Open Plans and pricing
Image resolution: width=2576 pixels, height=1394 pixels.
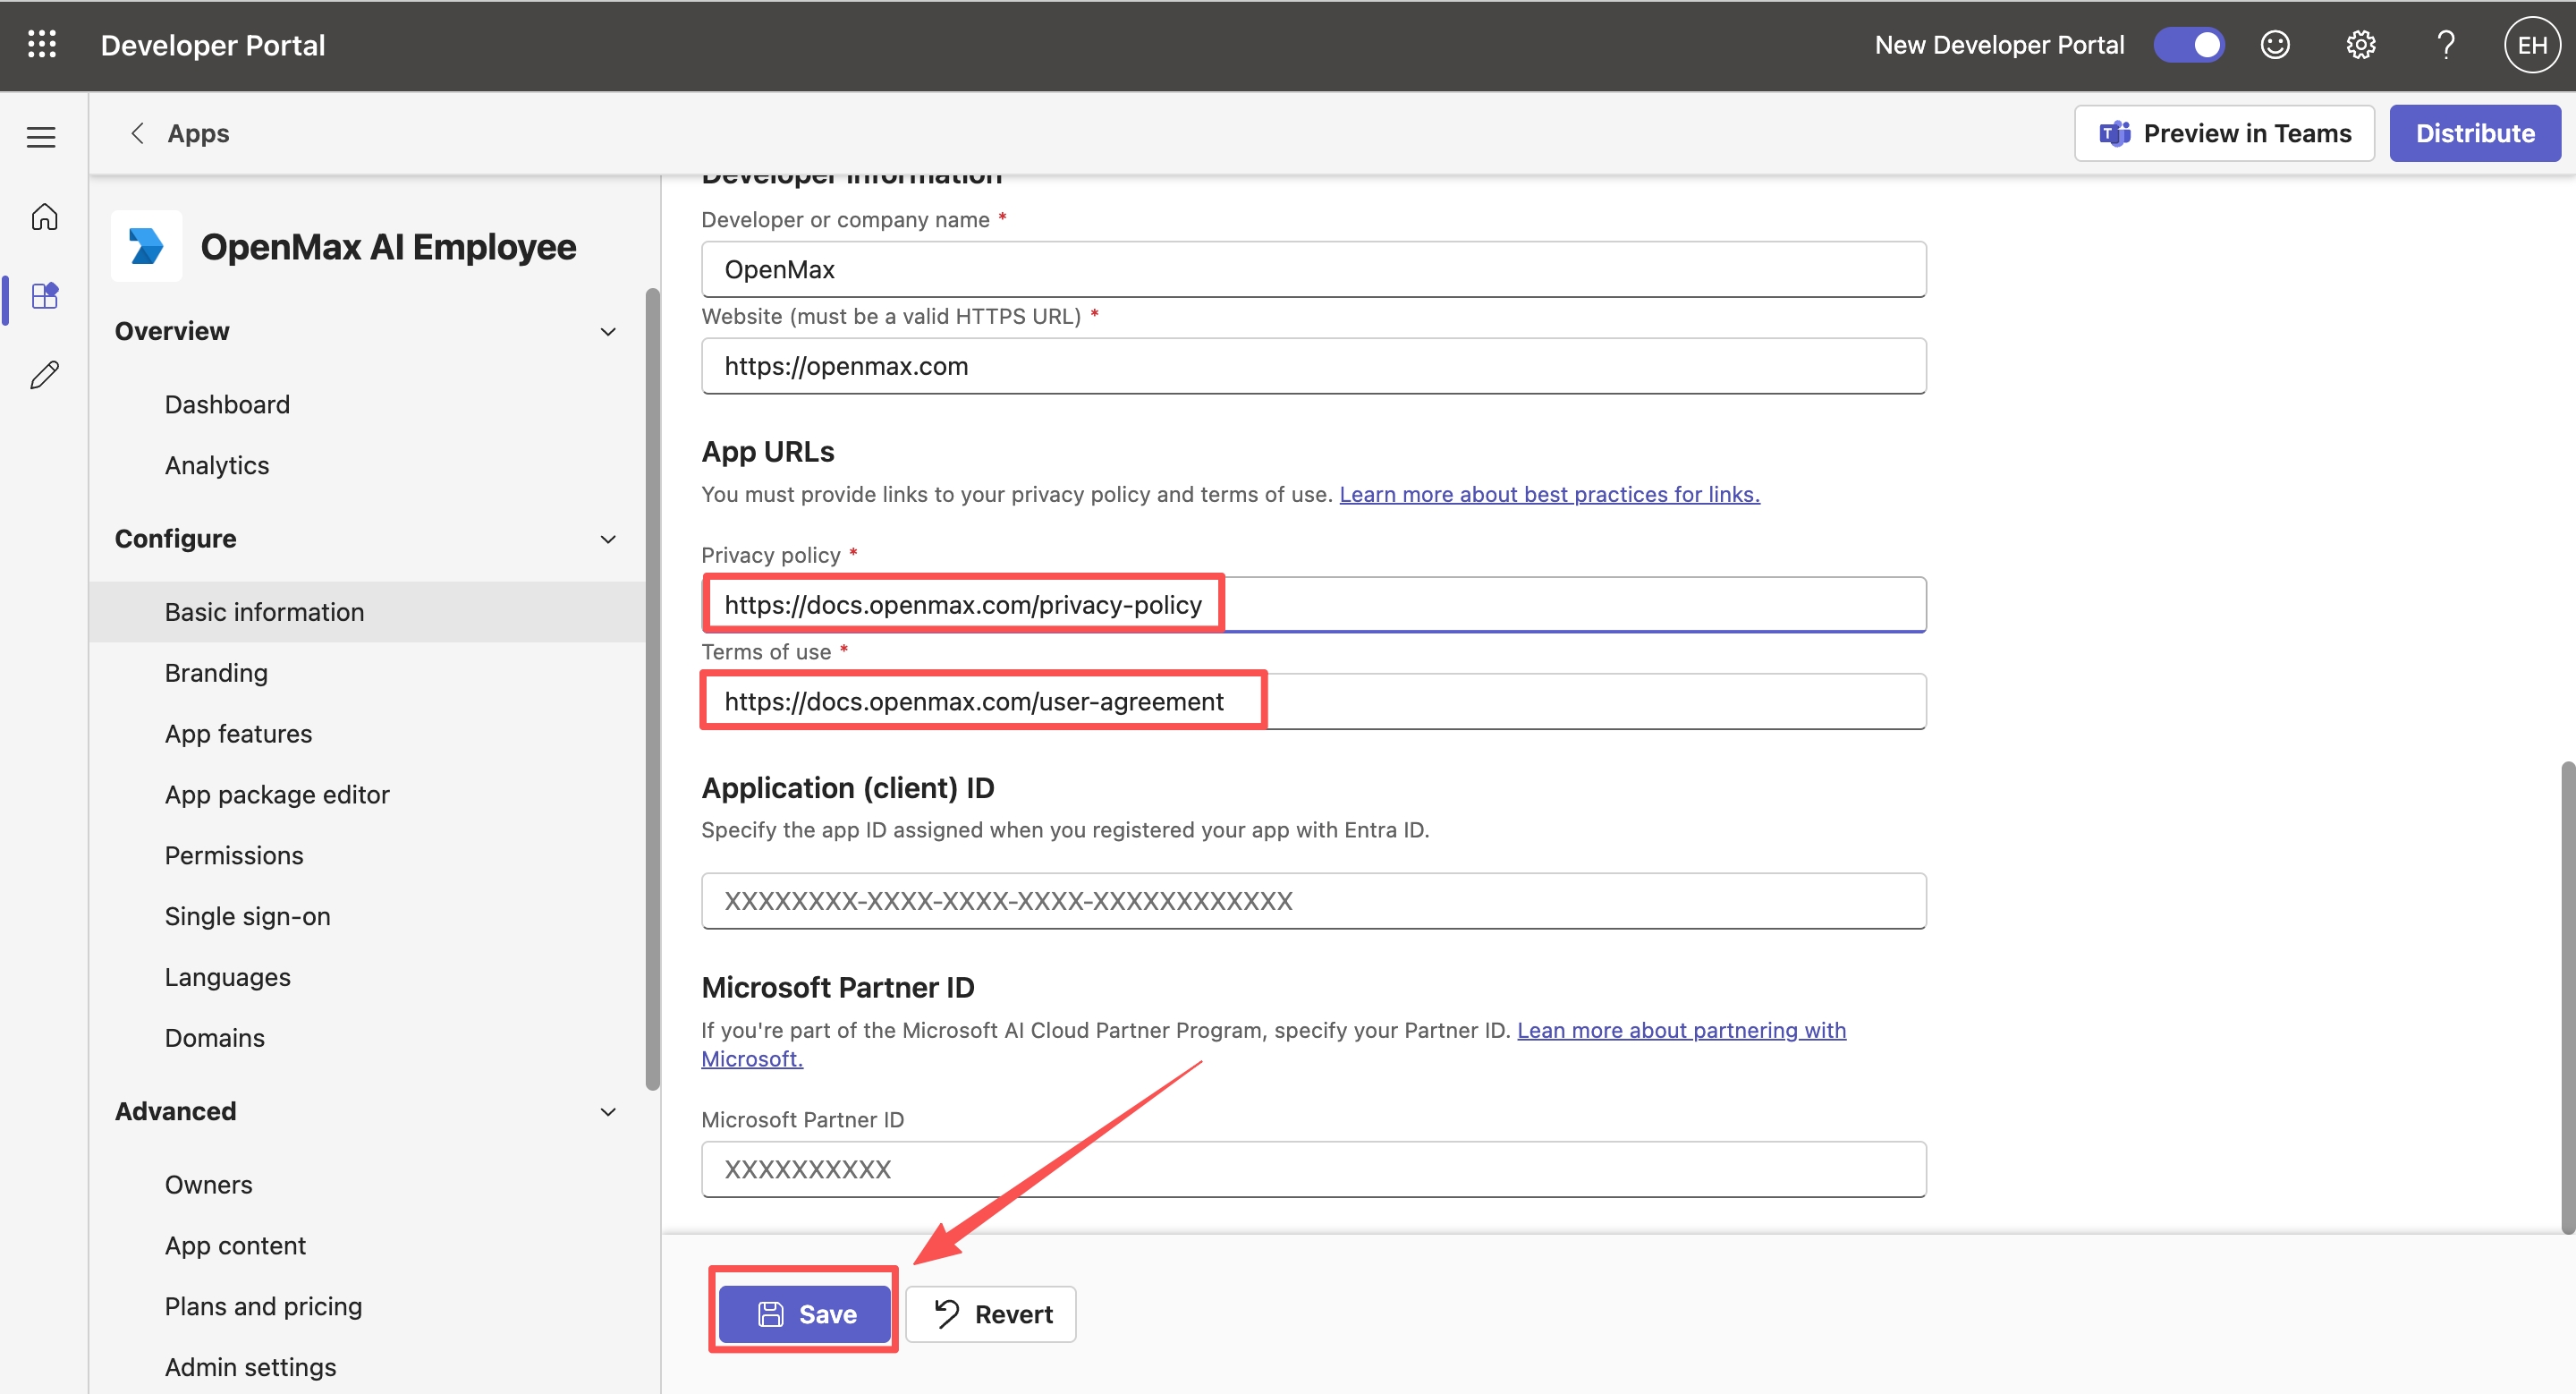[263, 1307]
